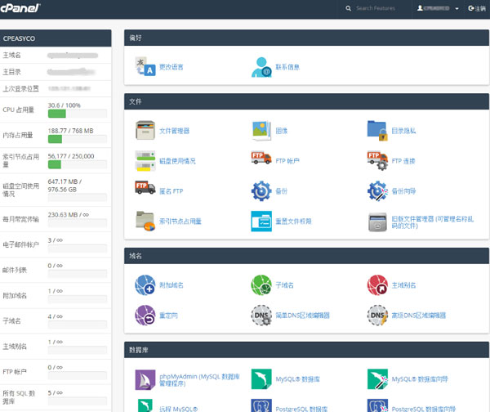Viewport: 490px width, 412px height.
Task: Click the 目录隐私 folder lock icon
Action: click(376, 130)
